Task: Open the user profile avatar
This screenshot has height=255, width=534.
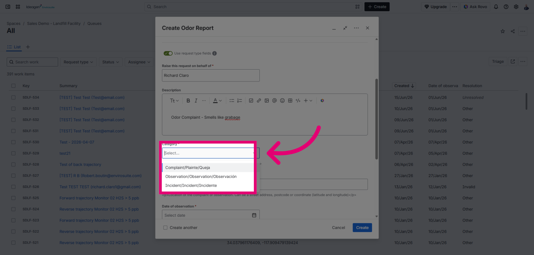Action: click(526, 7)
